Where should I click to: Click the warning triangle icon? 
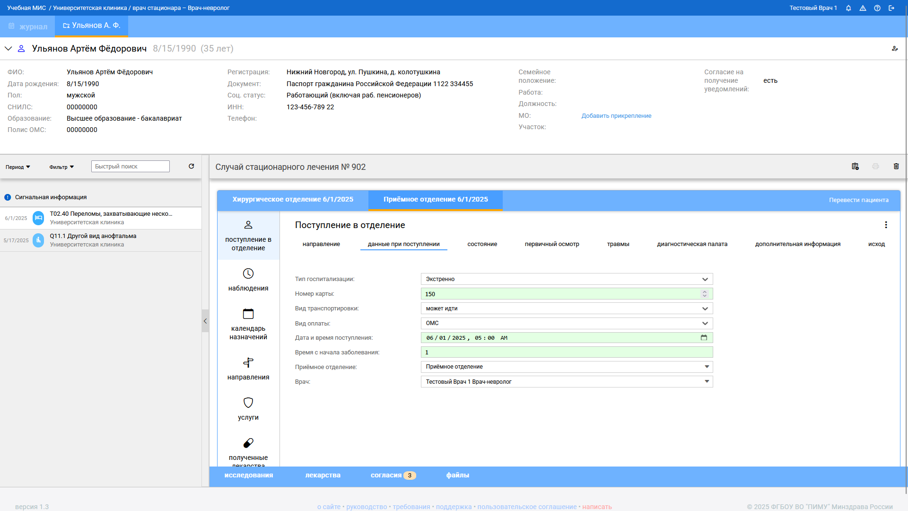[863, 8]
